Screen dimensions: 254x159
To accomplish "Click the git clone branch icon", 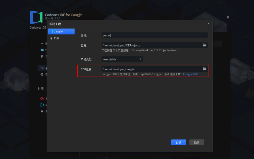I will coord(42,56).
